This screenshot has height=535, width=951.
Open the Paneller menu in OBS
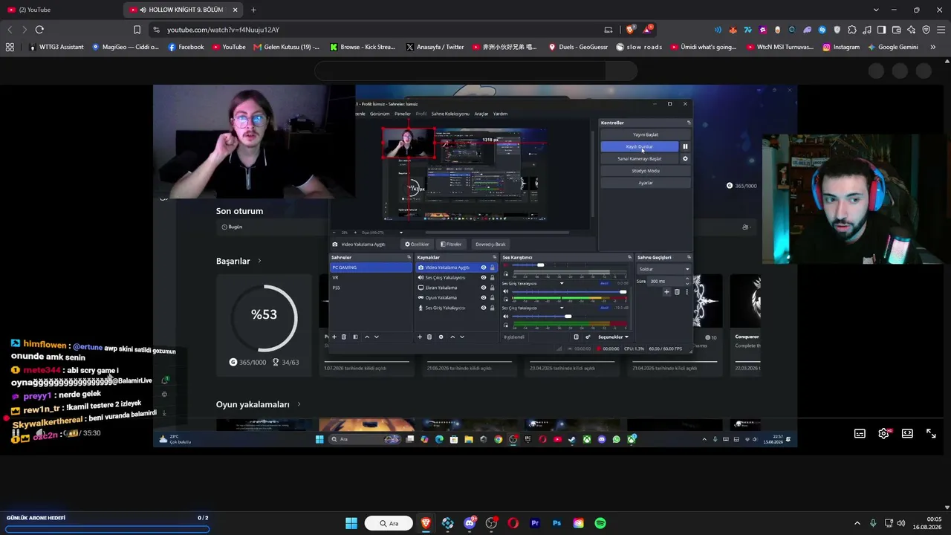tap(403, 114)
